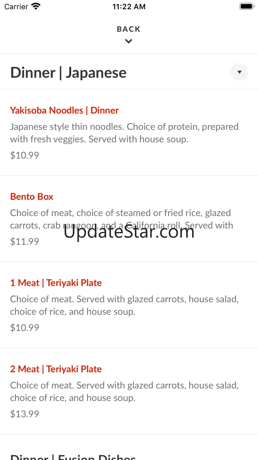This screenshot has height=460, width=258.
Task: Click the Wi-Fi status icon
Action: click(36, 6)
